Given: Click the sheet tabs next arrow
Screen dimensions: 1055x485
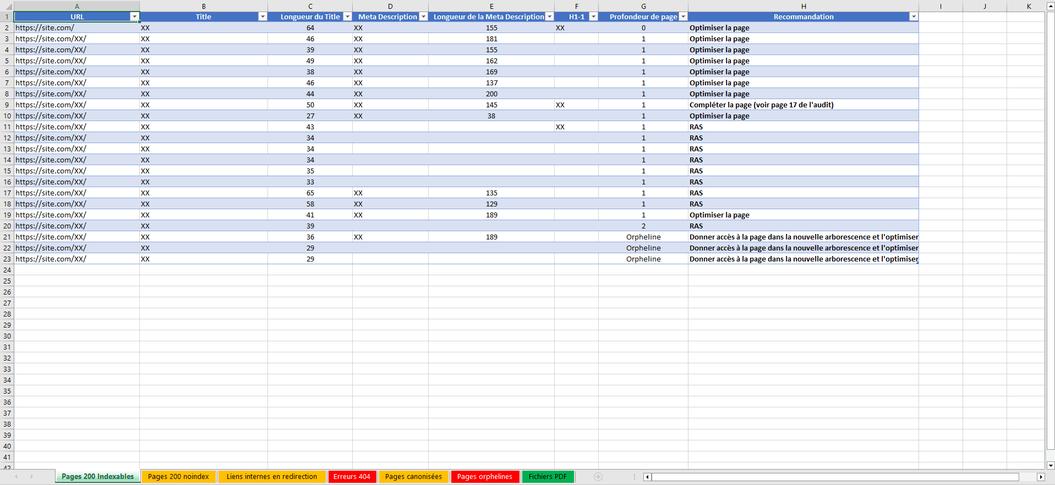Looking at the screenshot, I should (31, 477).
